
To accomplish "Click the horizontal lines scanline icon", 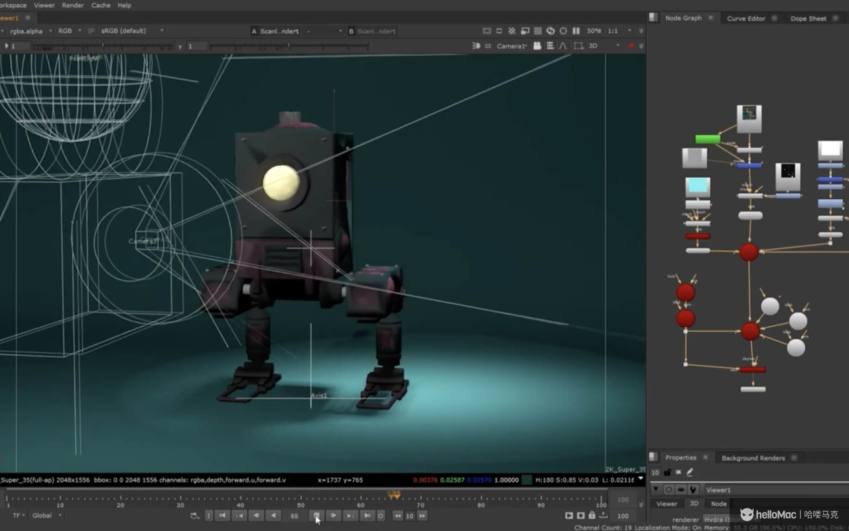I will (537, 31).
